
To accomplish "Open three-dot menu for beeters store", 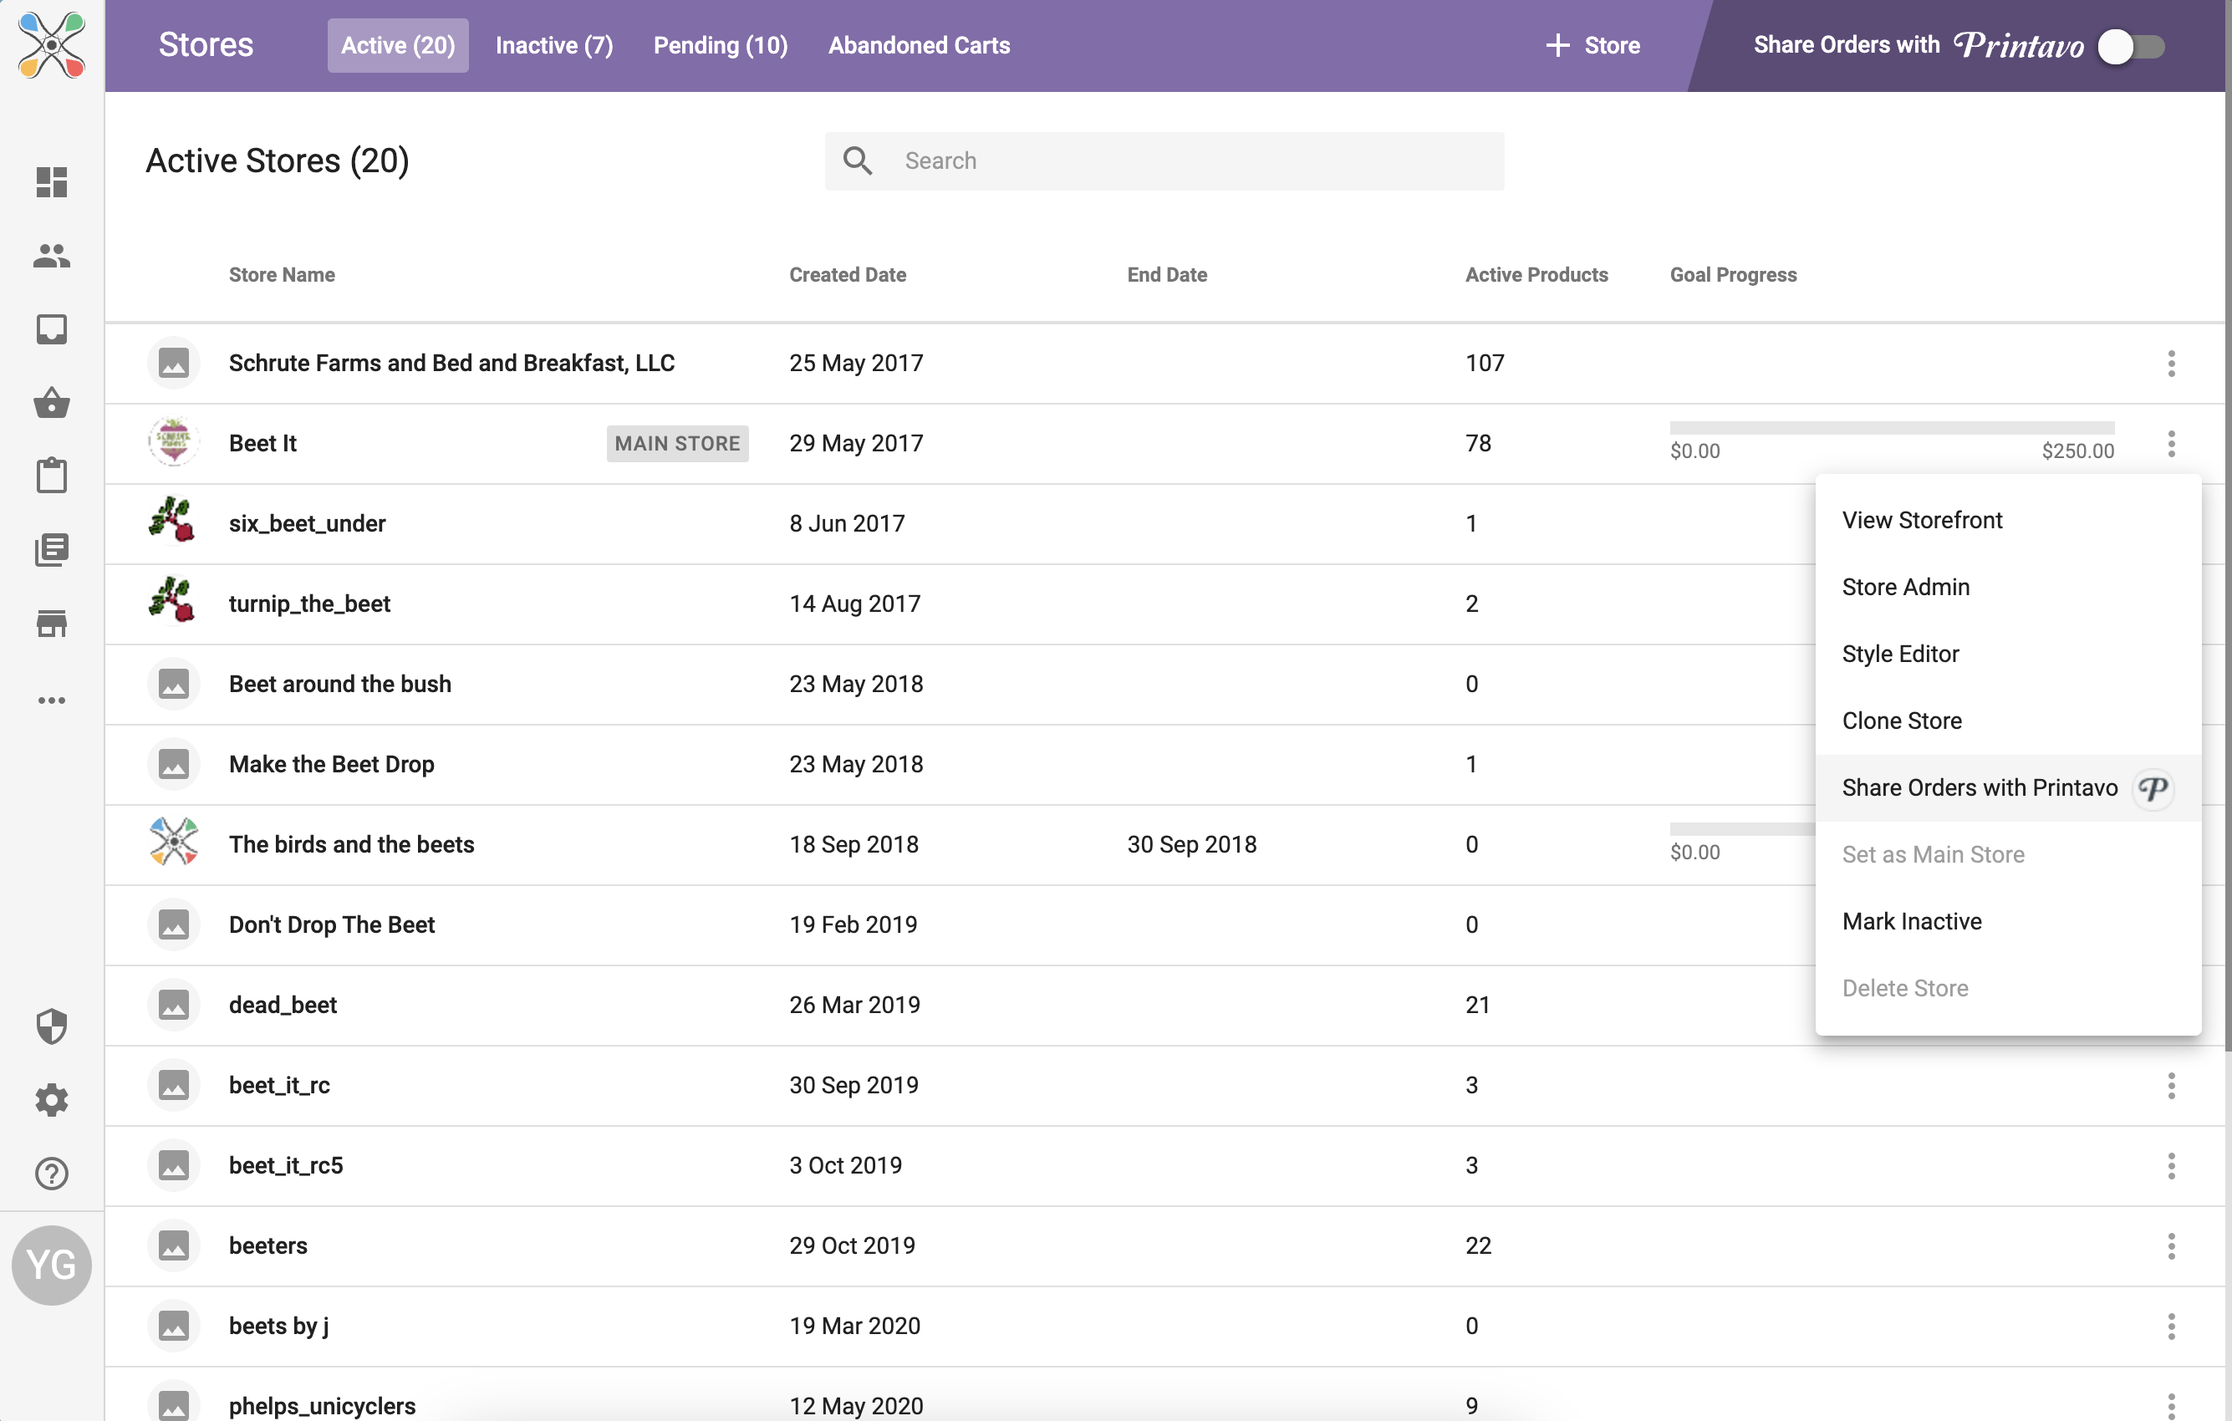I will (x=2171, y=1245).
